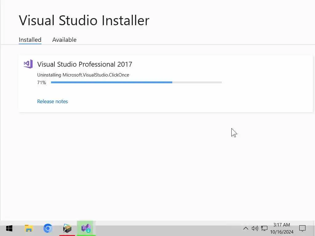Open the file archiver app in the taskbar

coord(67,228)
